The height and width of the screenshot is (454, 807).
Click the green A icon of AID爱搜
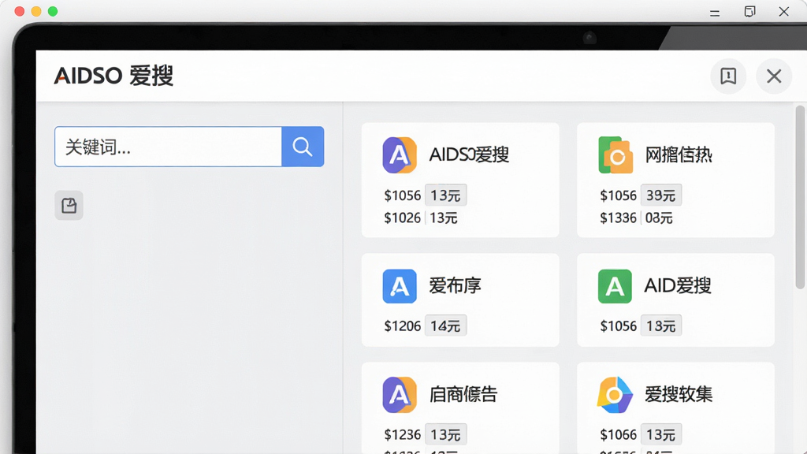[x=615, y=286]
